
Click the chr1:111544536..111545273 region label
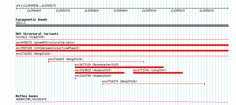click(36, 6)
